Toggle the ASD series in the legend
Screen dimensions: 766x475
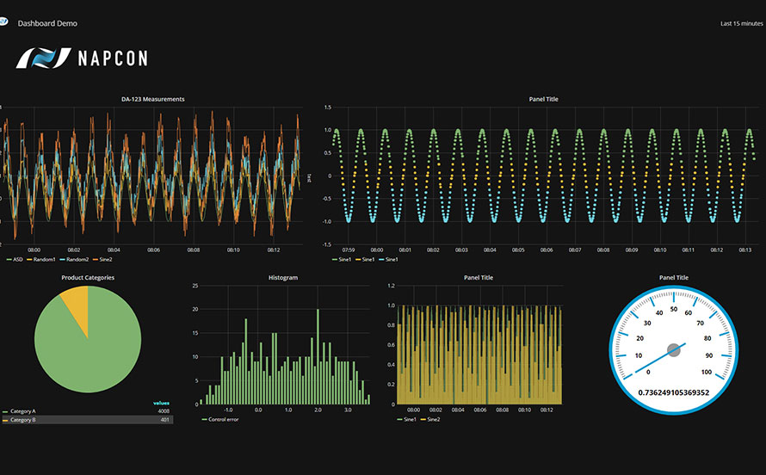point(14,259)
